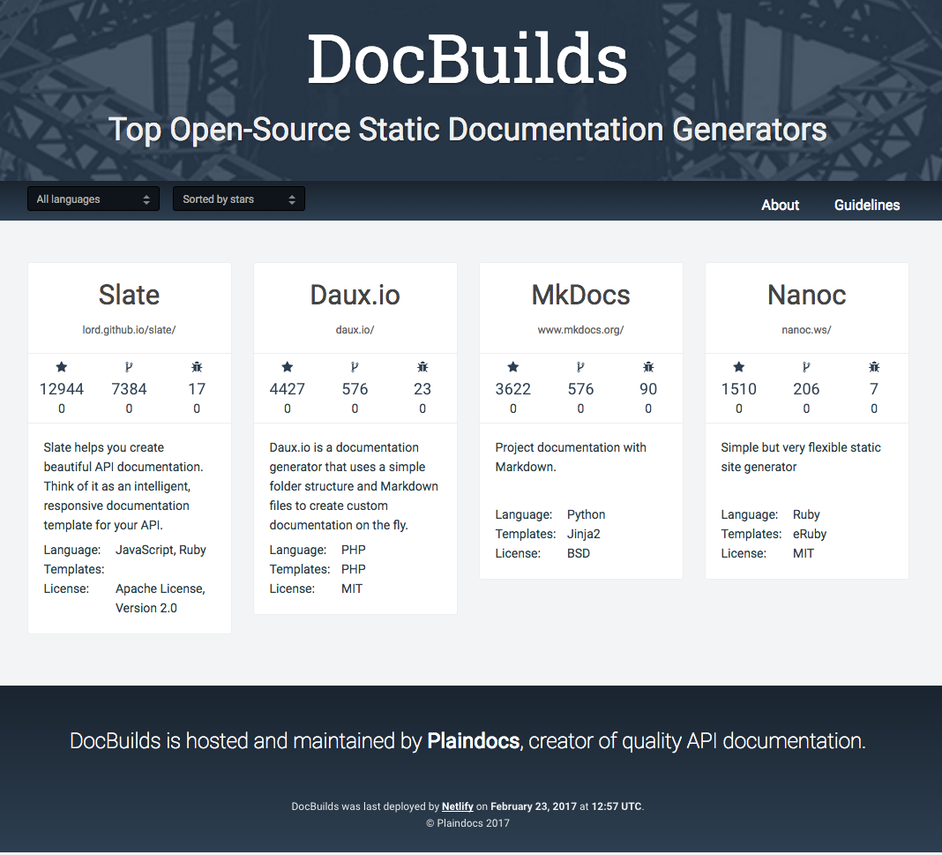Click Slate license Apache License, Version 2.0
The image size is (942, 855).
161,598
